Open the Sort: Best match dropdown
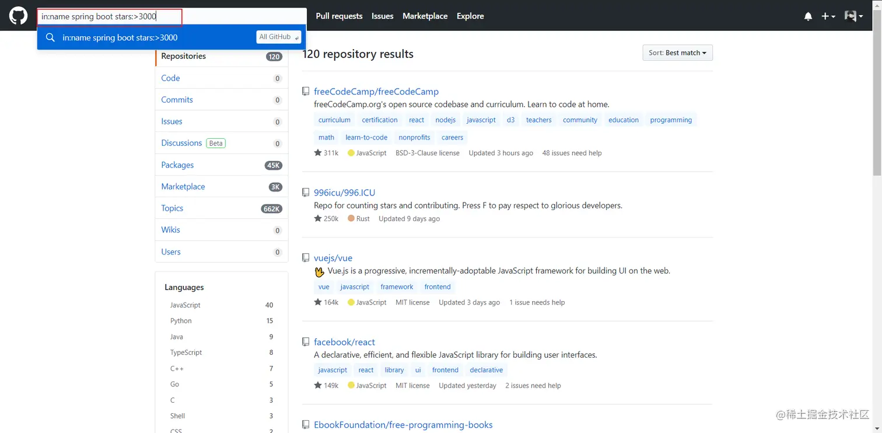This screenshot has height=433, width=882. click(677, 53)
